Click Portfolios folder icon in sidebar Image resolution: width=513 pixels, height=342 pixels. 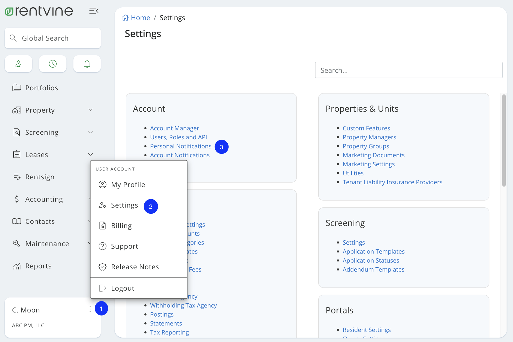pyautogui.click(x=17, y=87)
